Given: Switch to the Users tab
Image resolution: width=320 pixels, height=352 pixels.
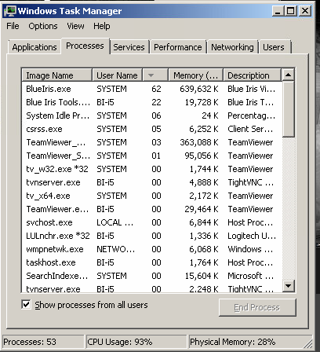Looking at the screenshot, I should coord(274,47).
